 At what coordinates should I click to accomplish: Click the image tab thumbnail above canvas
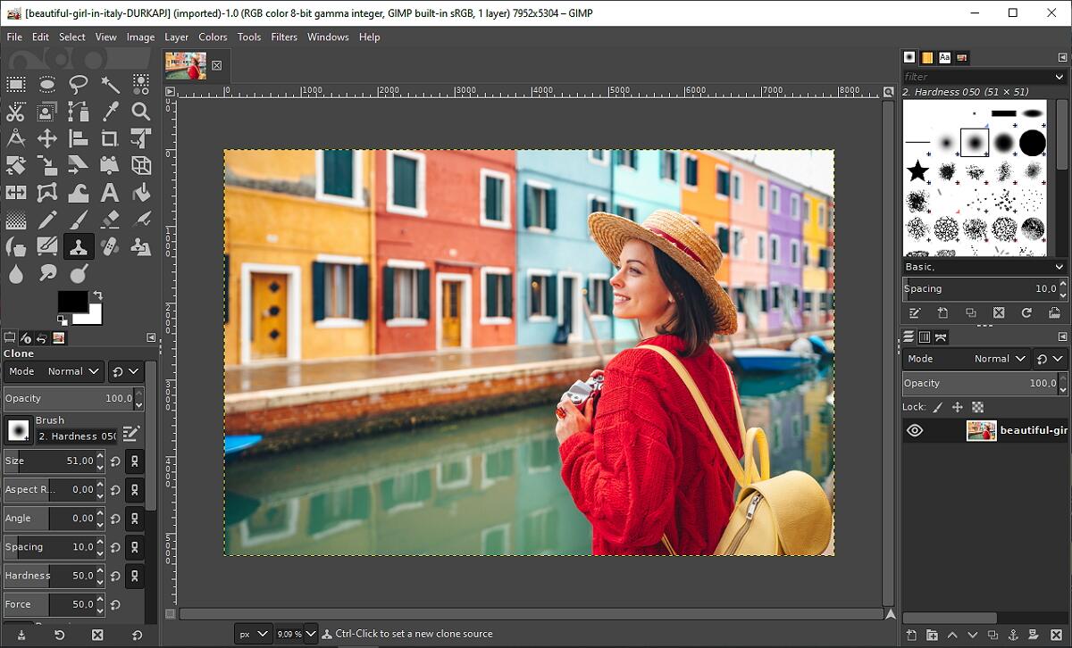186,66
